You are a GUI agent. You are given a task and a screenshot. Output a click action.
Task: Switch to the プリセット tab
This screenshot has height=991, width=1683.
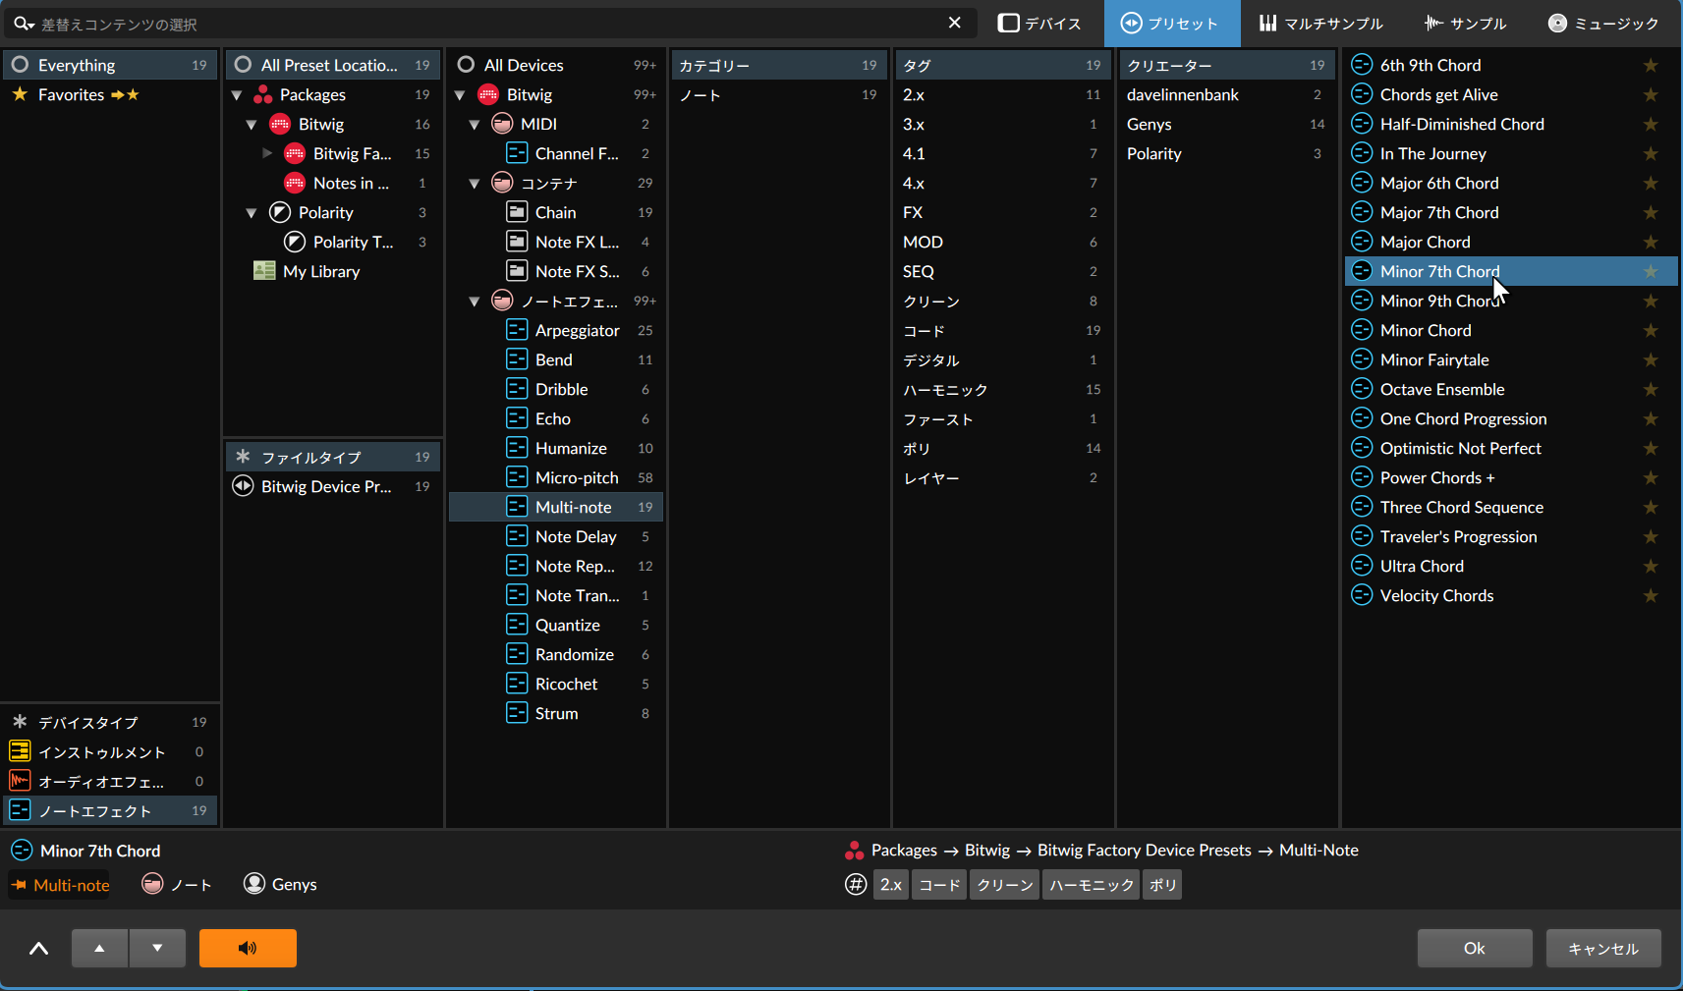point(1171,24)
